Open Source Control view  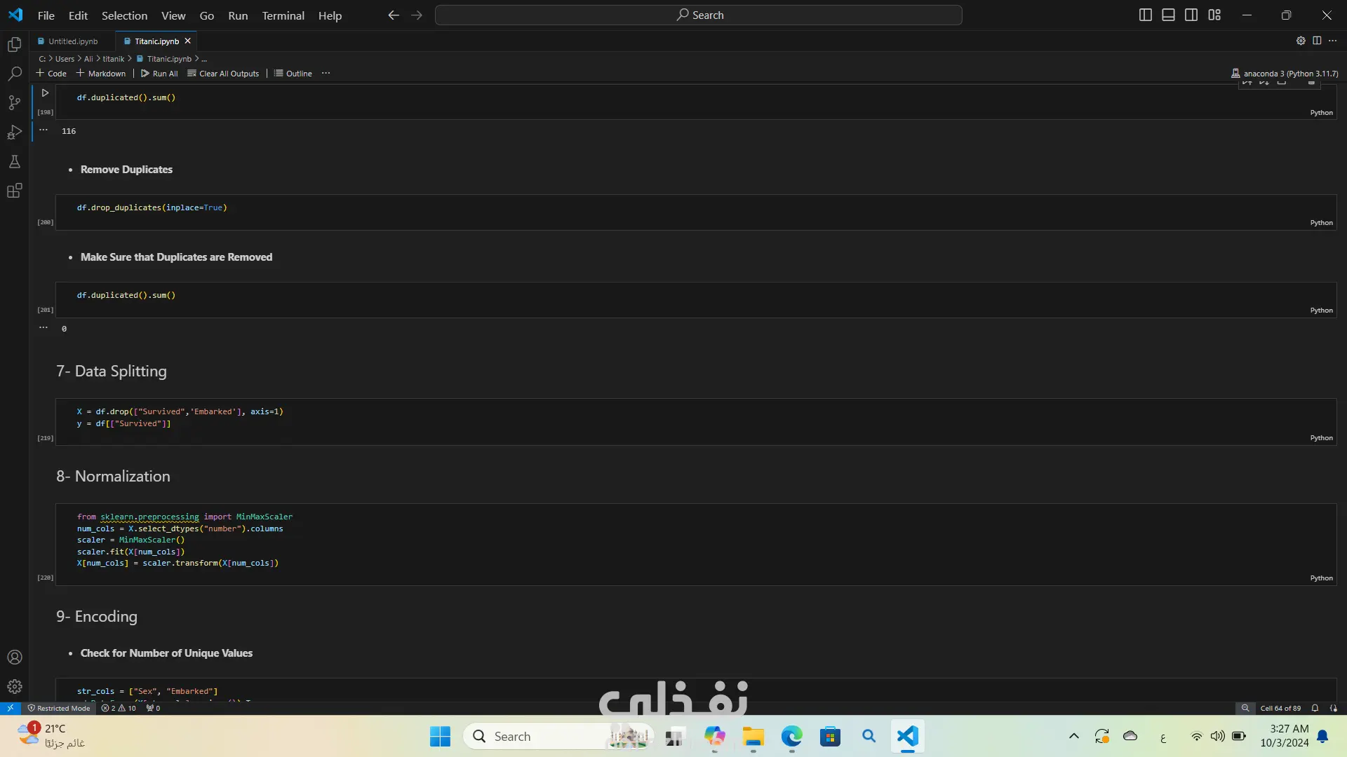[15, 103]
